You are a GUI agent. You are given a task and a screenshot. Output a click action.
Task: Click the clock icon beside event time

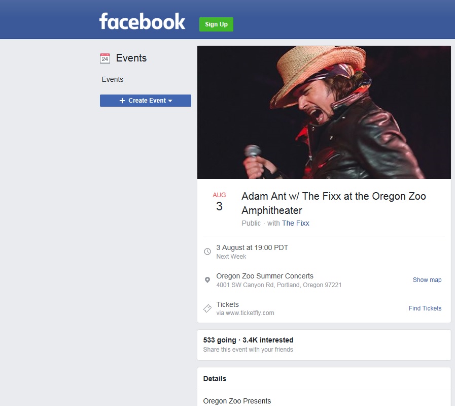207,252
